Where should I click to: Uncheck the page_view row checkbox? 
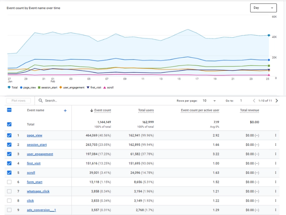[x=9, y=135]
